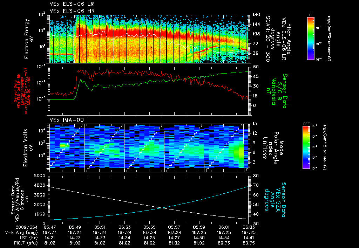Click the 'Mode Polar Angle Index Unitless' label

273,148
